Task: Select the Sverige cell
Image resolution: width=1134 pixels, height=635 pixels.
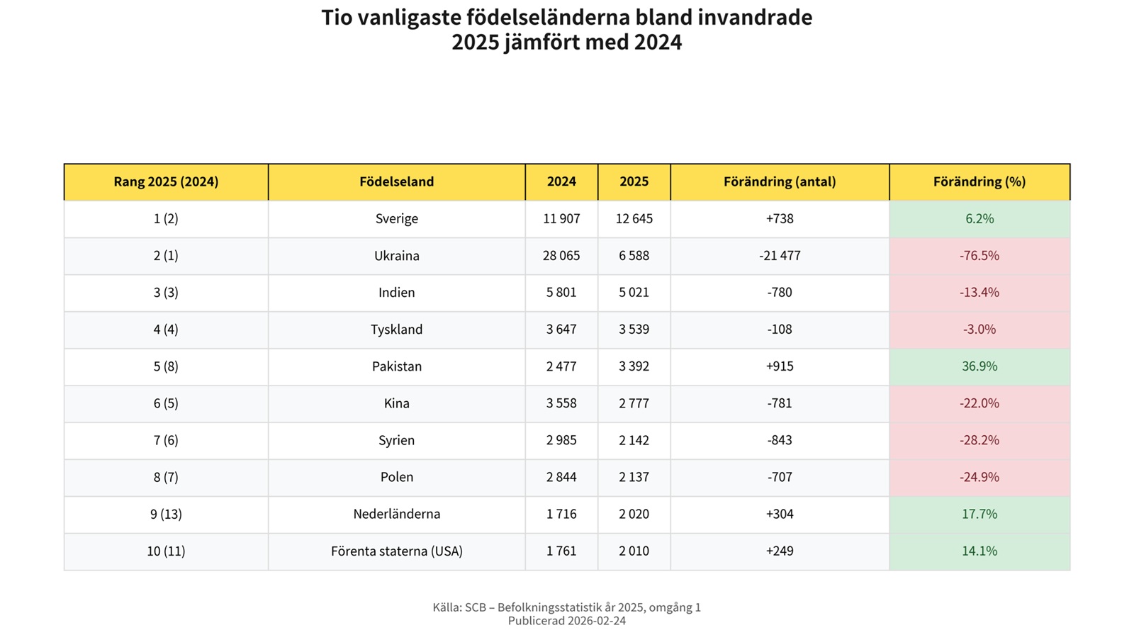Action: pyautogui.click(x=396, y=218)
